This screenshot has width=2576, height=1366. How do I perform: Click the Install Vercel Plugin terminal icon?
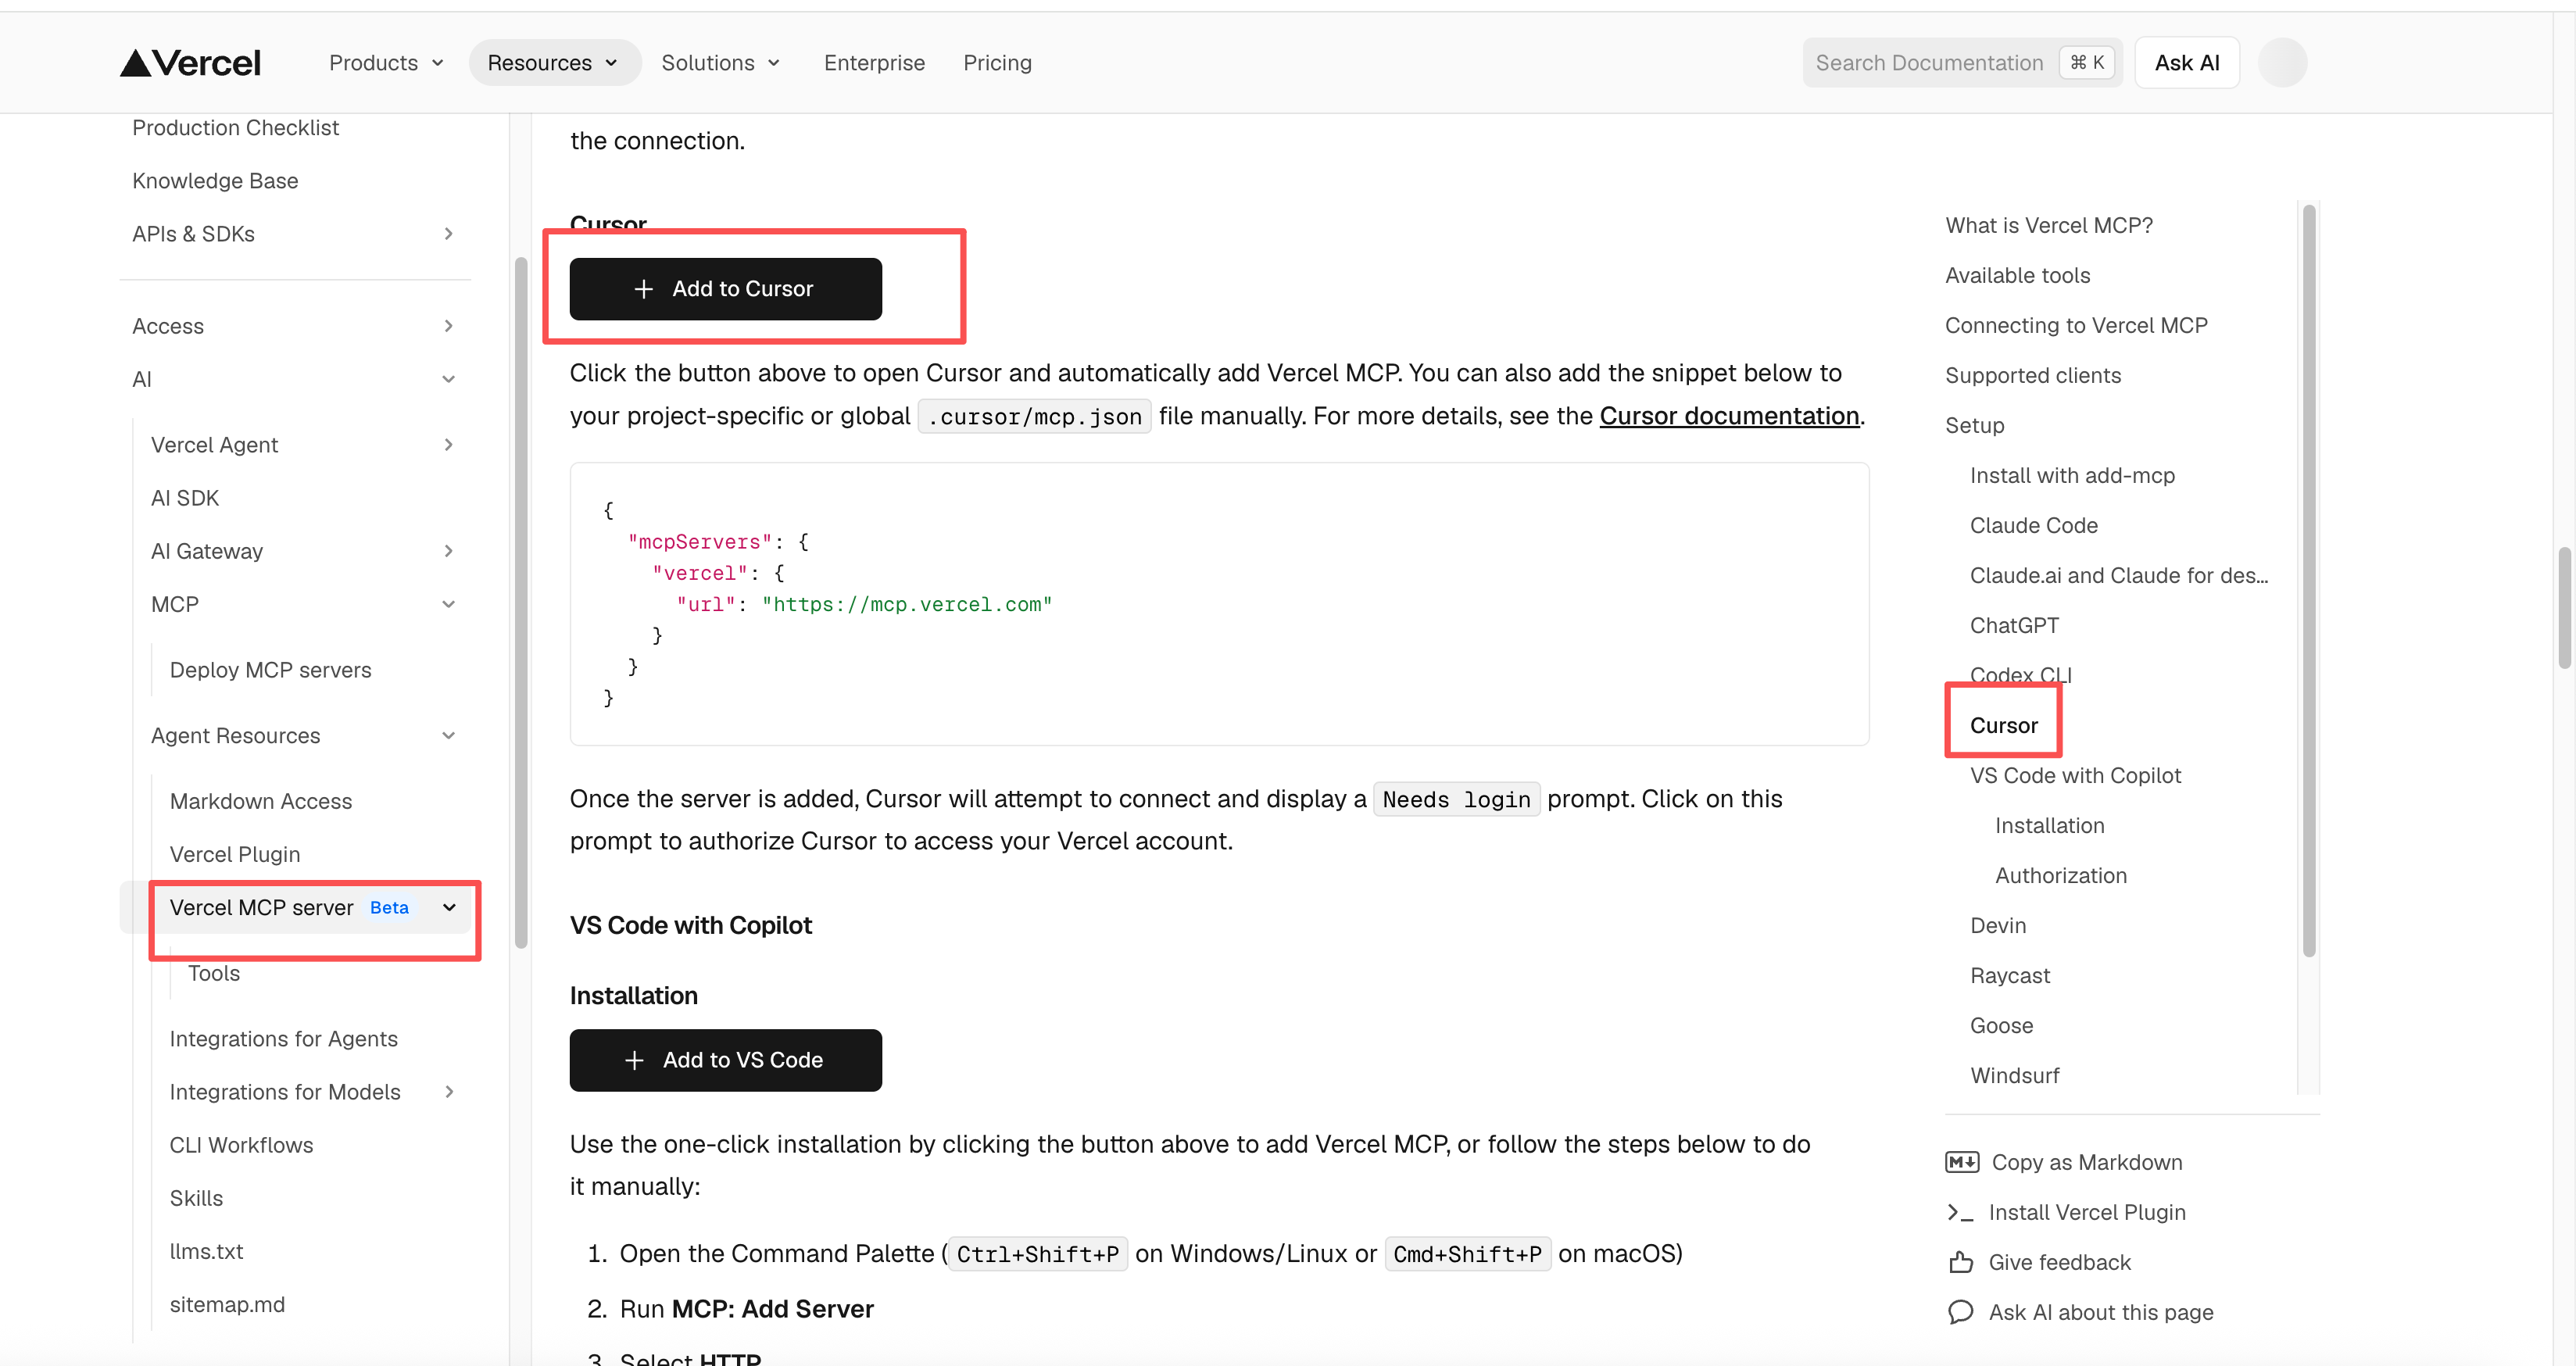coord(1960,1212)
